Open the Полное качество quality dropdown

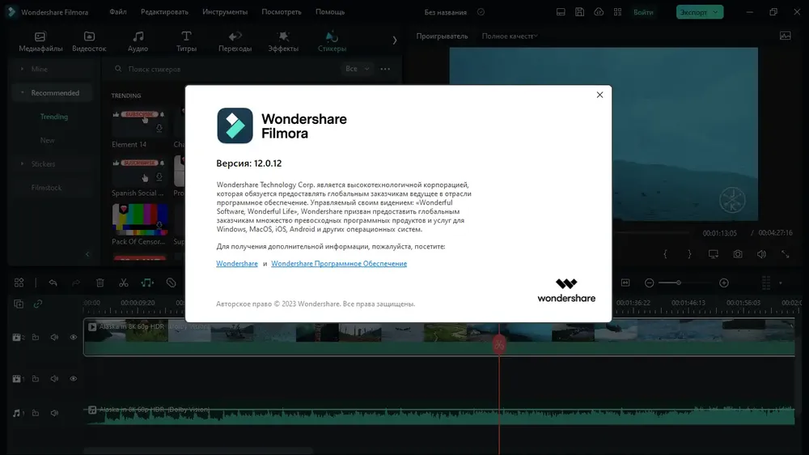tap(510, 36)
